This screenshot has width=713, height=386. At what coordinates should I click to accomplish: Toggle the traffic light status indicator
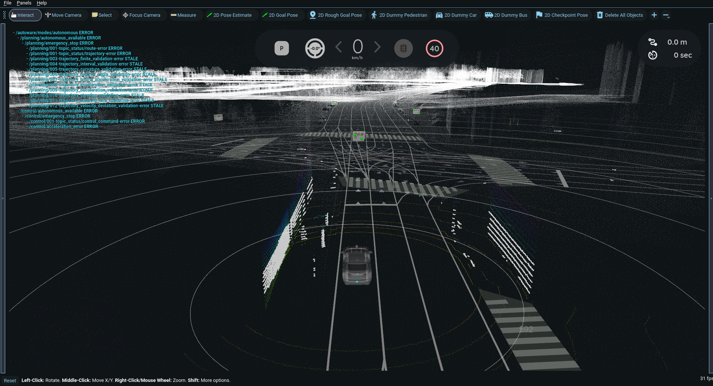tap(404, 48)
